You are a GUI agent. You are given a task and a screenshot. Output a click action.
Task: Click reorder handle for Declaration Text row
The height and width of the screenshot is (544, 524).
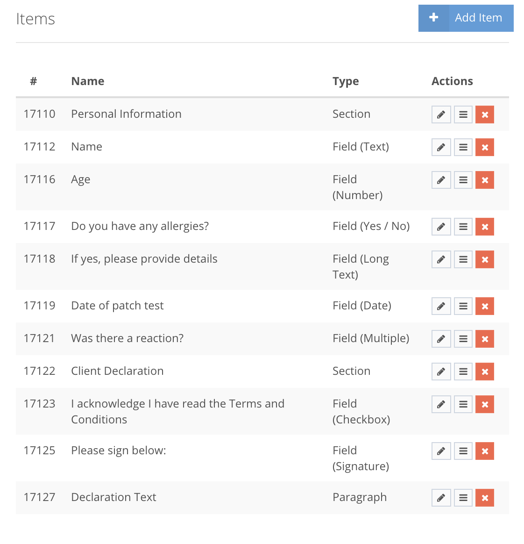point(463,498)
